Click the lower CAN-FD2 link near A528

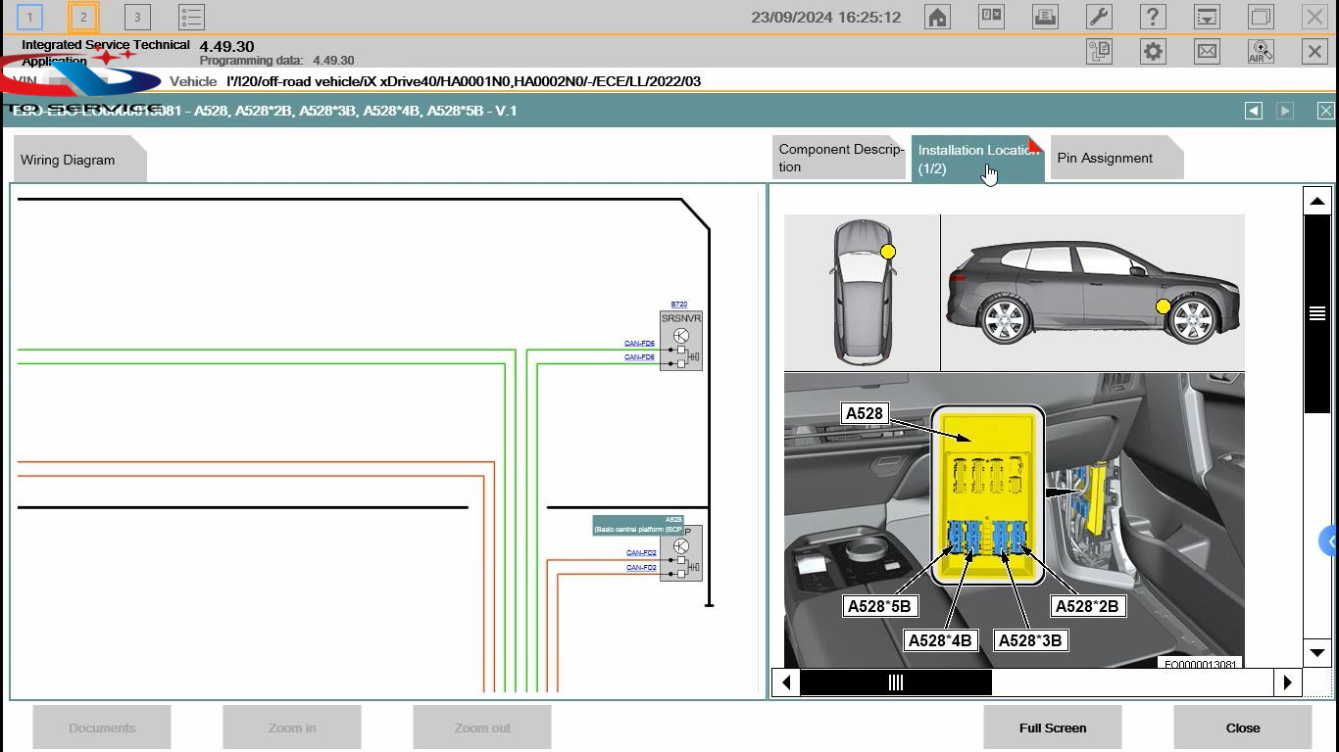point(641,568)
